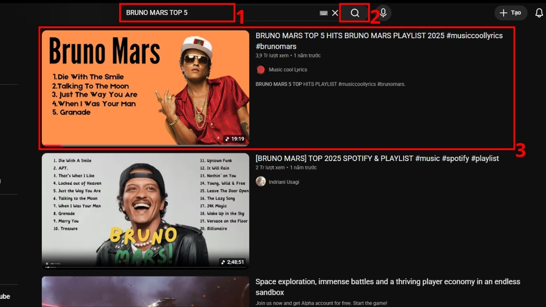The width and height of the screenshot is (546, 307).
Task: Open the on-screen keyboard icon in search
Action: point(324,13)
